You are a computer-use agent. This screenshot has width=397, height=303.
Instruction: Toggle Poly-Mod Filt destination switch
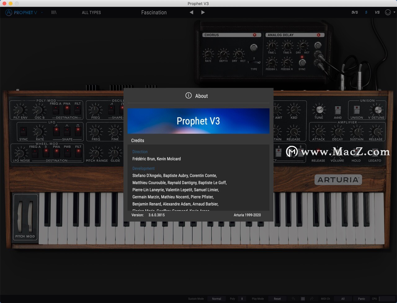click(78, 110)
